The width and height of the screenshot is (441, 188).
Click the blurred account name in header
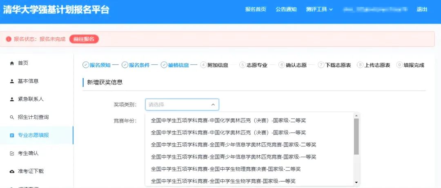pos(375,9)
